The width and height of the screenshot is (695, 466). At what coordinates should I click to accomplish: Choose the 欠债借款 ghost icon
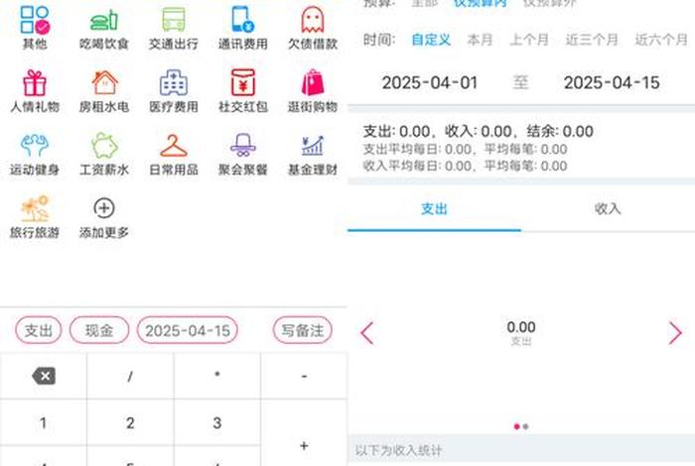pos(313,20)
